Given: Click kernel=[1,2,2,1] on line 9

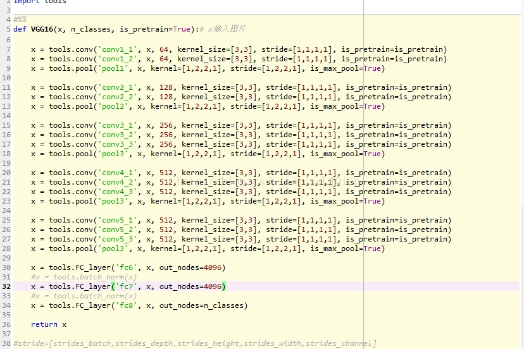Looking at the screenshot, I should tap(186, 68).
